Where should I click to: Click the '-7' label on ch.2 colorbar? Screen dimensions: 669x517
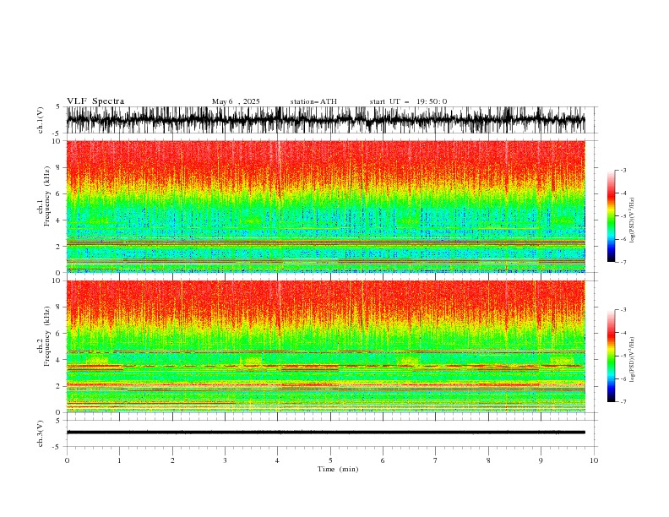623,401
